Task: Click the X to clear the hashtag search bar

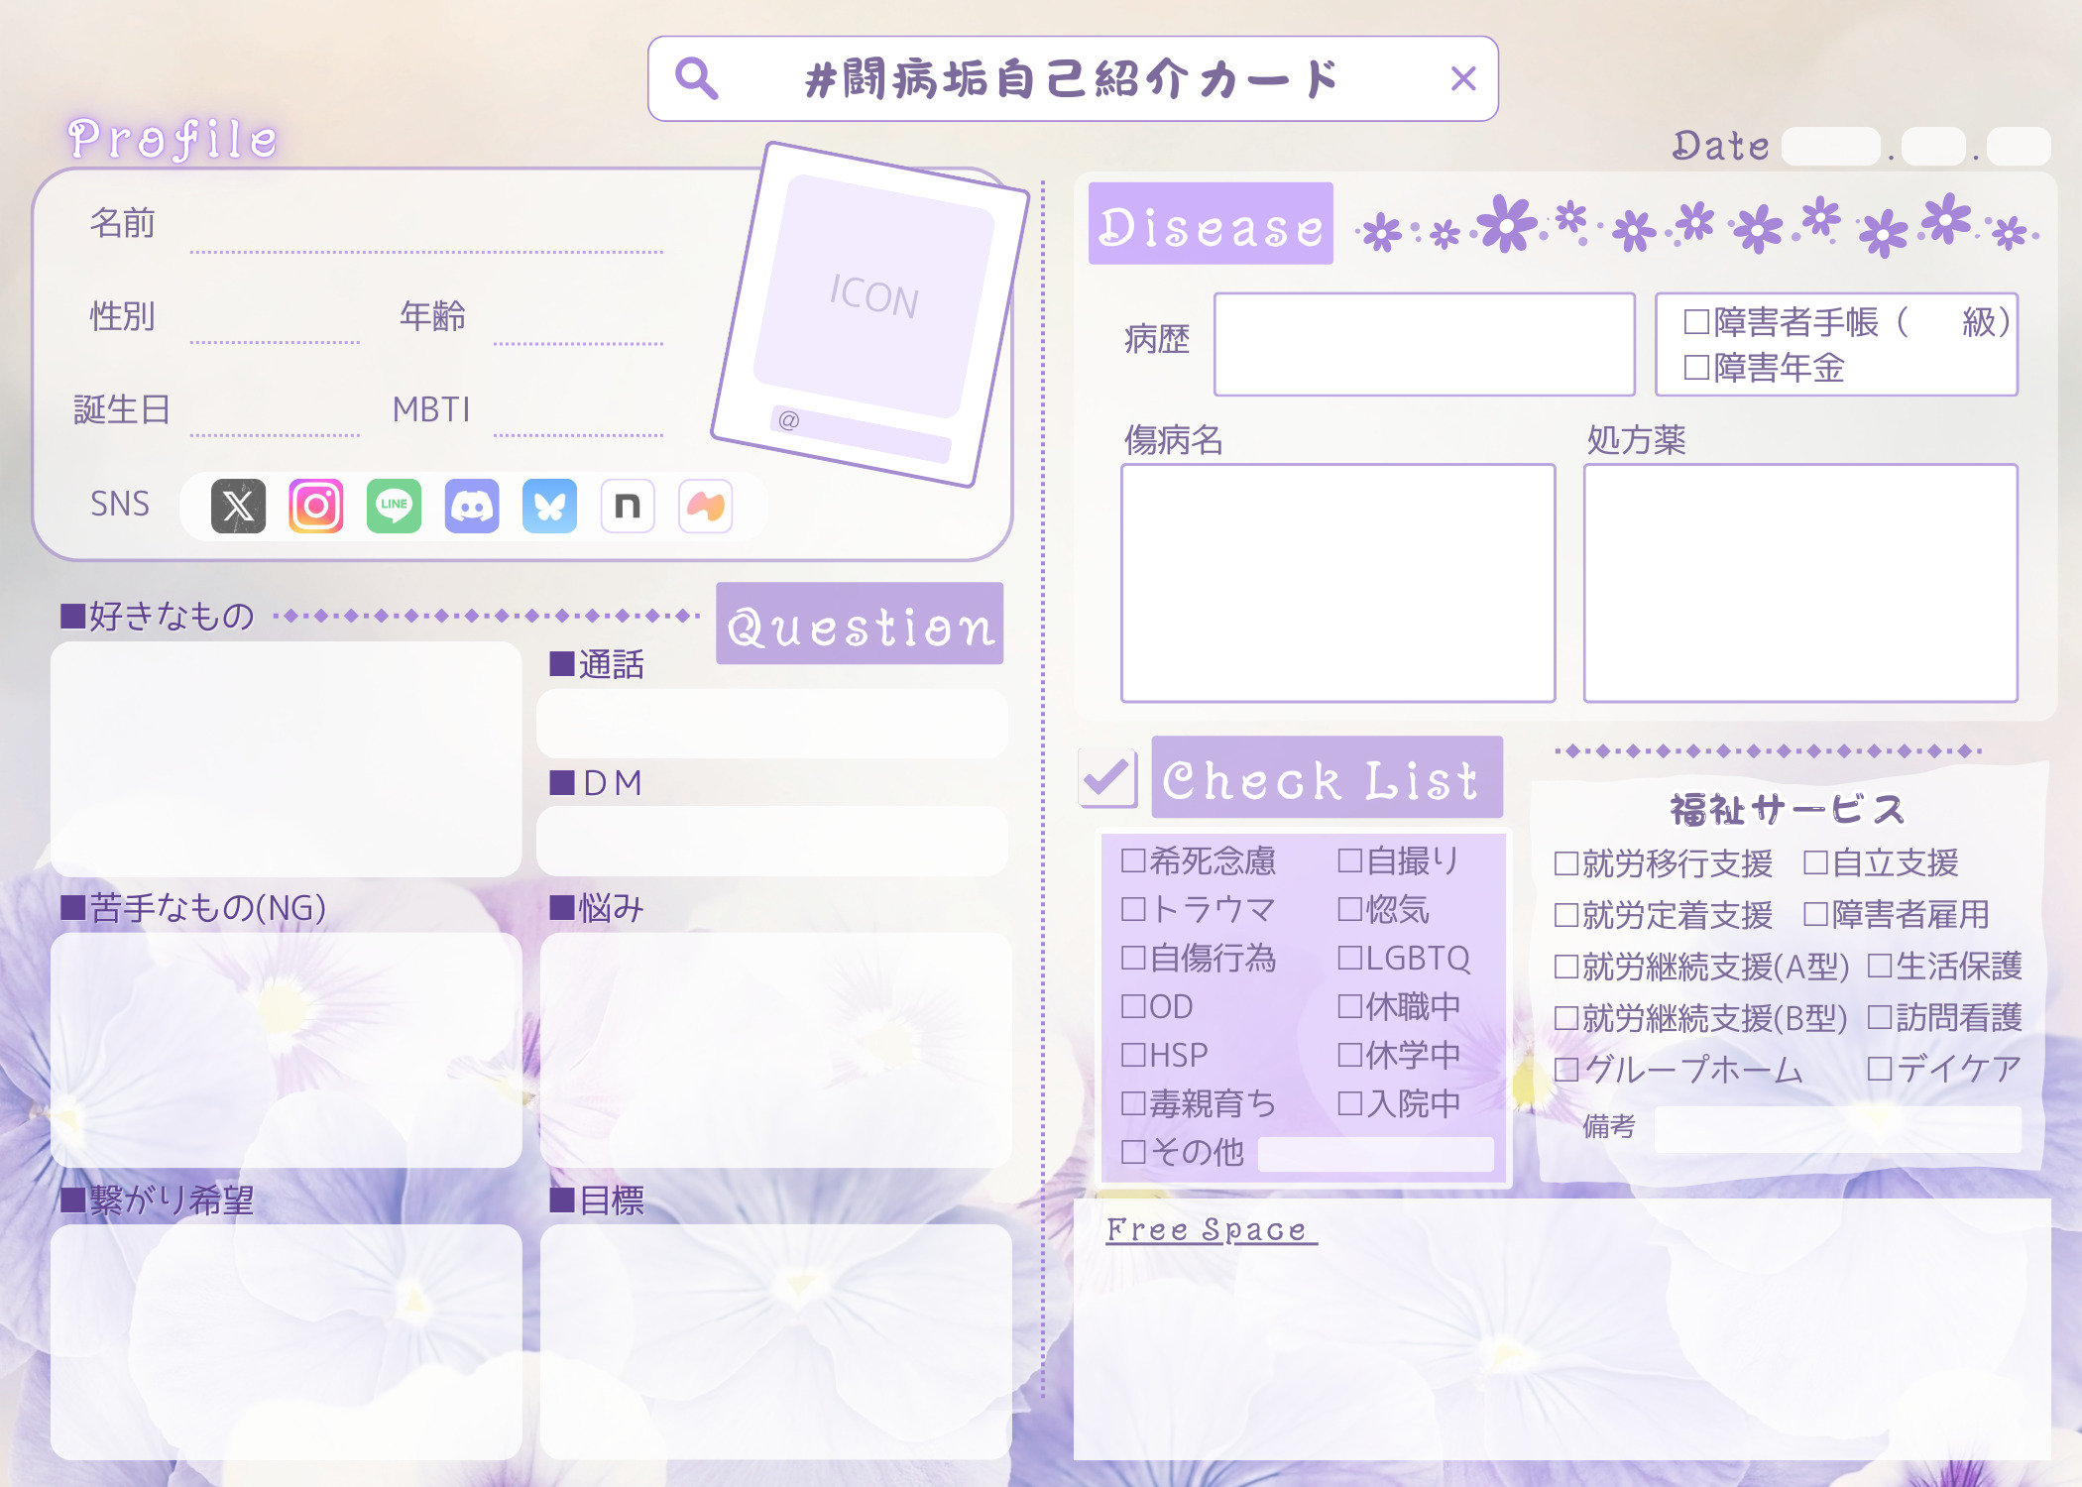Action: pos(1463,78)
